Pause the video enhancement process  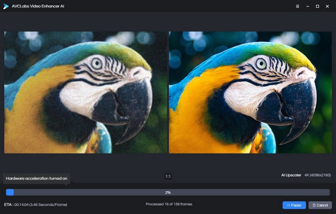294,205
